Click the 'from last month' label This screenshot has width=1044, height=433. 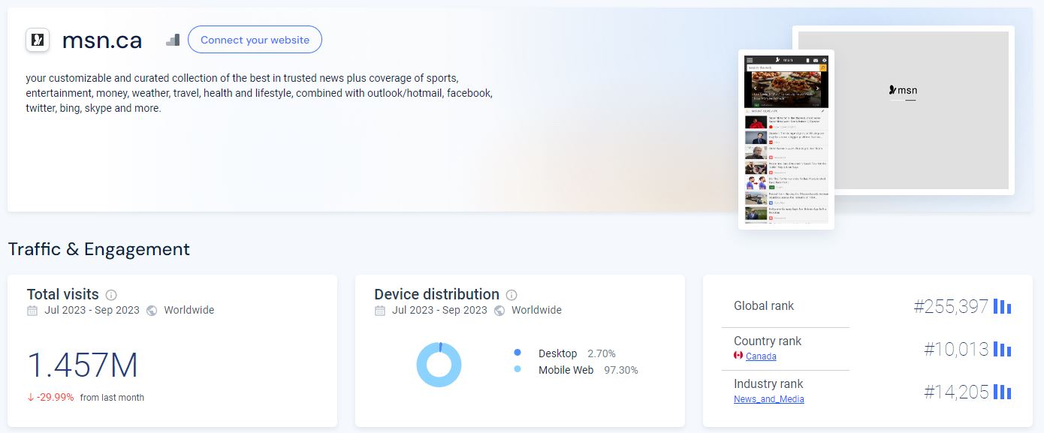pyautogui.click(x=112, y=397)
